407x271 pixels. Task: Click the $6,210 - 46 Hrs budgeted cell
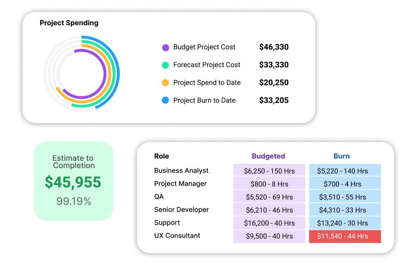tap(269, 209)
